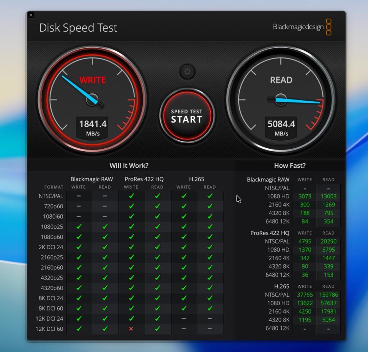Click the Blackmagic RAW column header in Will It Work

[92, 179]
